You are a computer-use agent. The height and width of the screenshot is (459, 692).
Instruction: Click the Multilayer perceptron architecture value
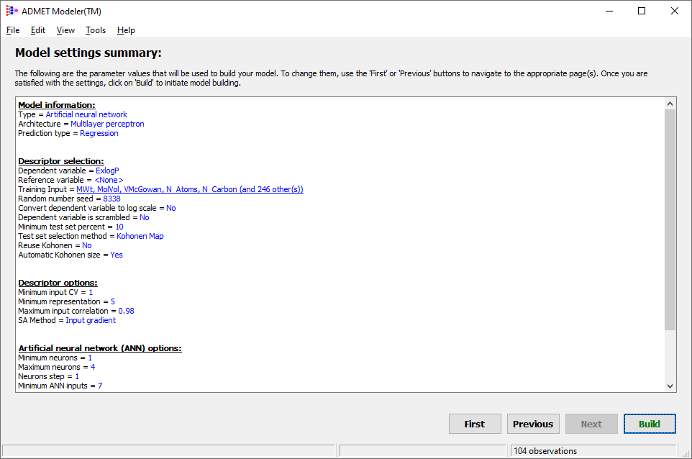point(107,124)
